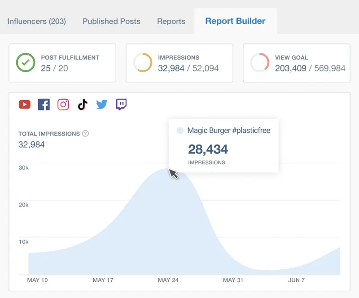Click the yellow Impressions progress ring
This screenshot has height=298, width=359.
(x=143, y=62)
